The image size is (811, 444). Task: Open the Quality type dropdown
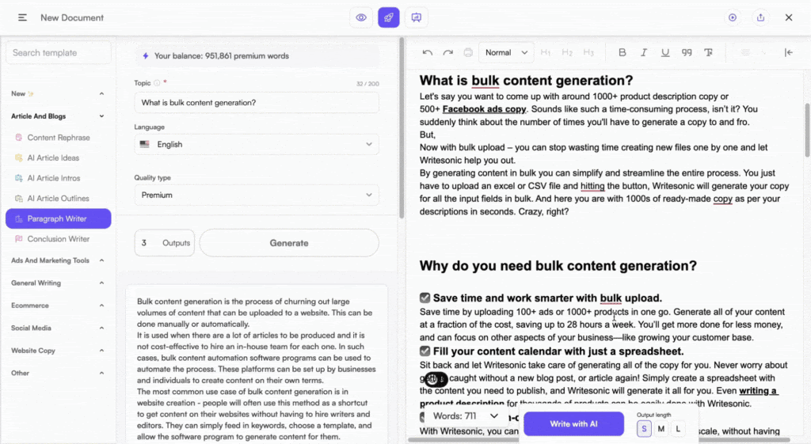(257, 195)
